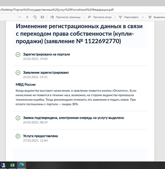
Task: Select the text Зарегистрировано на портале
Action: pyautogui.click(x=47, y=55)
